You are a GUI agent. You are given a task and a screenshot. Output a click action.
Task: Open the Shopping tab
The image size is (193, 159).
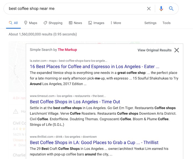(x=53, y=23)
